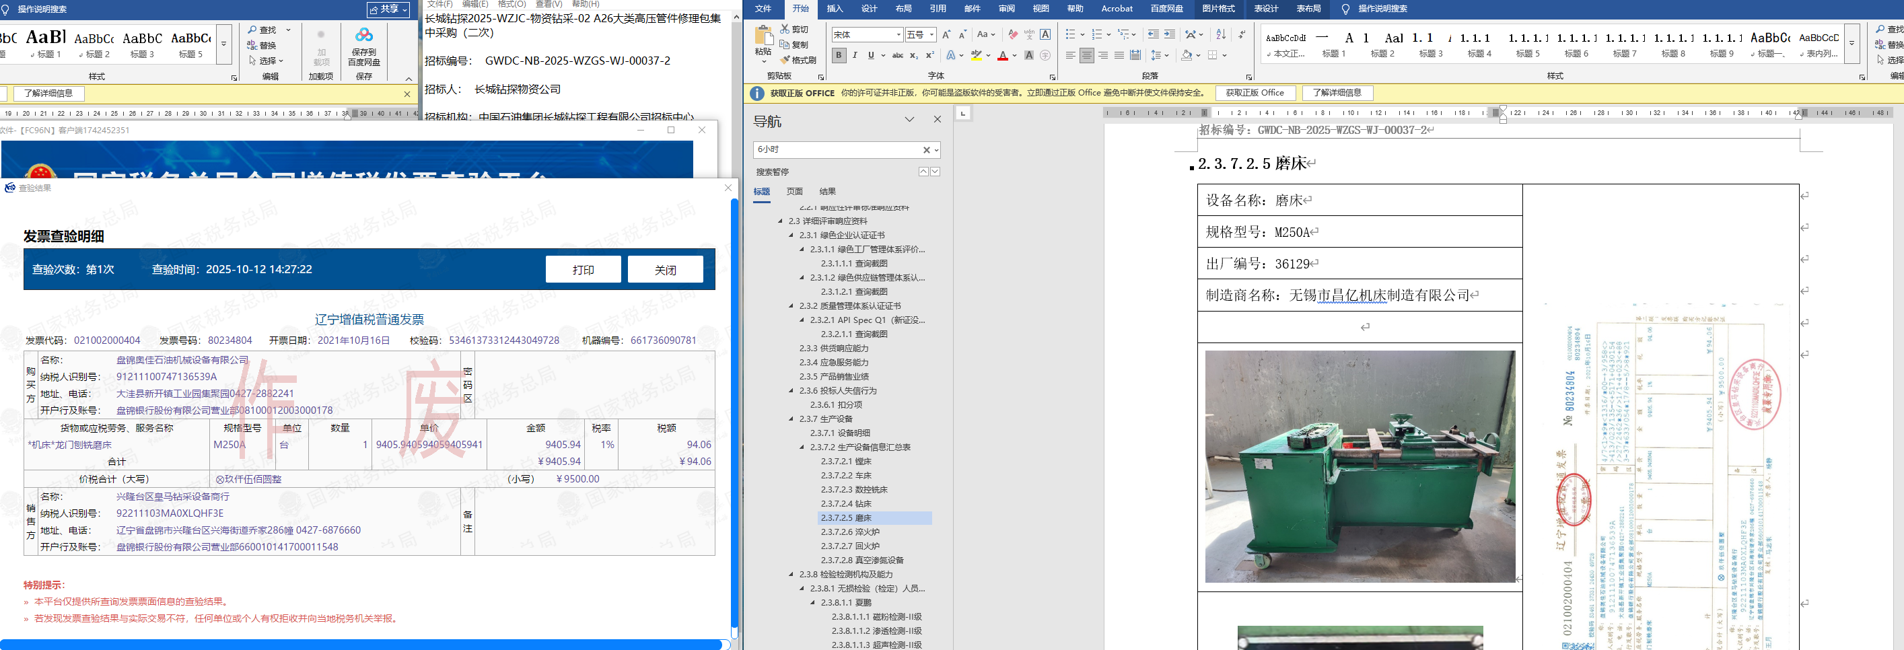Click the sort A-Z icon
Viewport: 1904px width, 650px height.
pyautogui.click(x=1220, y=35)
